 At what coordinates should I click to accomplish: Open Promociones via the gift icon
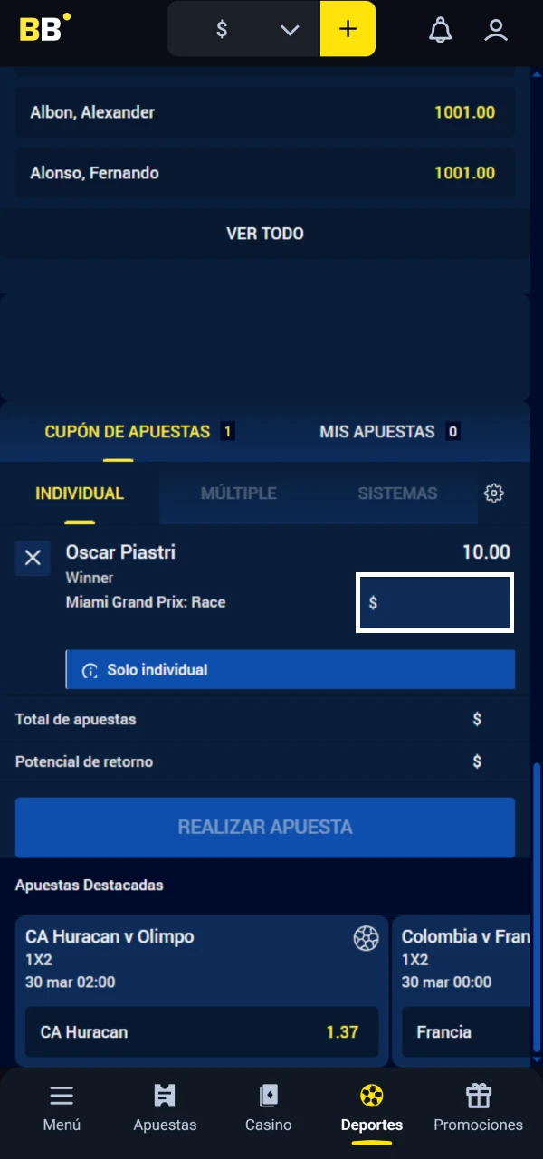pyautogui.click(x=478, y=1096)
